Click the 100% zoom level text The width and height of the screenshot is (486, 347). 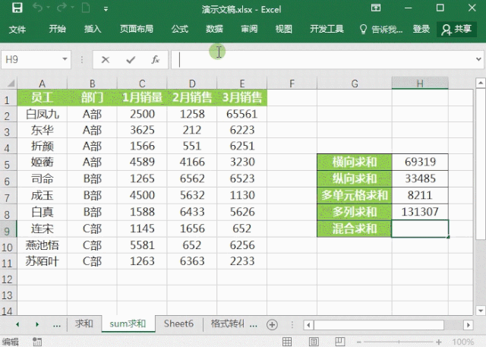click(462, 342)
